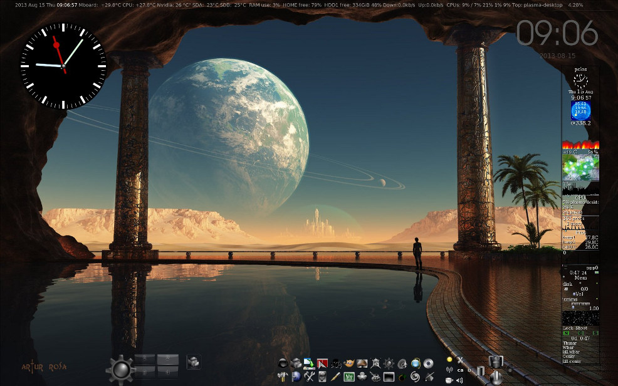Screen dimensions: 618x386
Task: Open the large gear launcher at bottom left
Action: click(x=120, y=370)
